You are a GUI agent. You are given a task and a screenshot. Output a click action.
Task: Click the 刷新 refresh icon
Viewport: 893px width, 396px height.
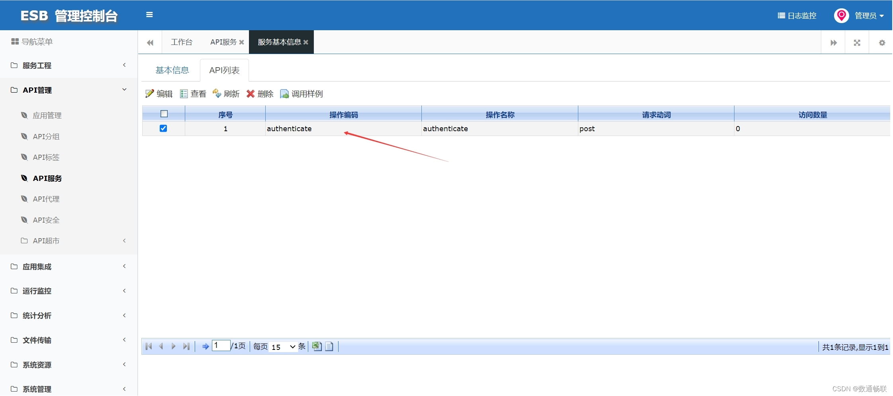click(x=217, y=93)
